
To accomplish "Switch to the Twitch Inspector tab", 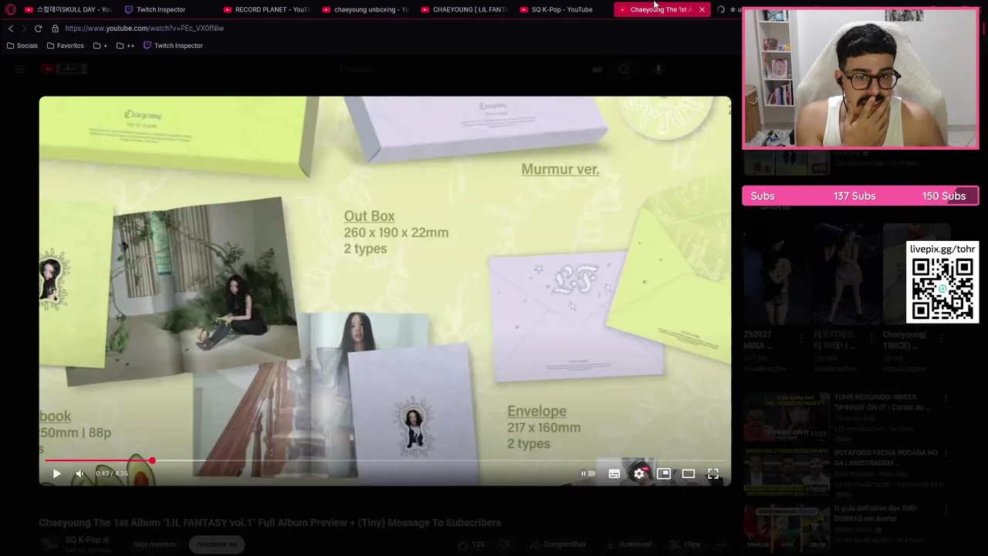I will click(161, 9).
